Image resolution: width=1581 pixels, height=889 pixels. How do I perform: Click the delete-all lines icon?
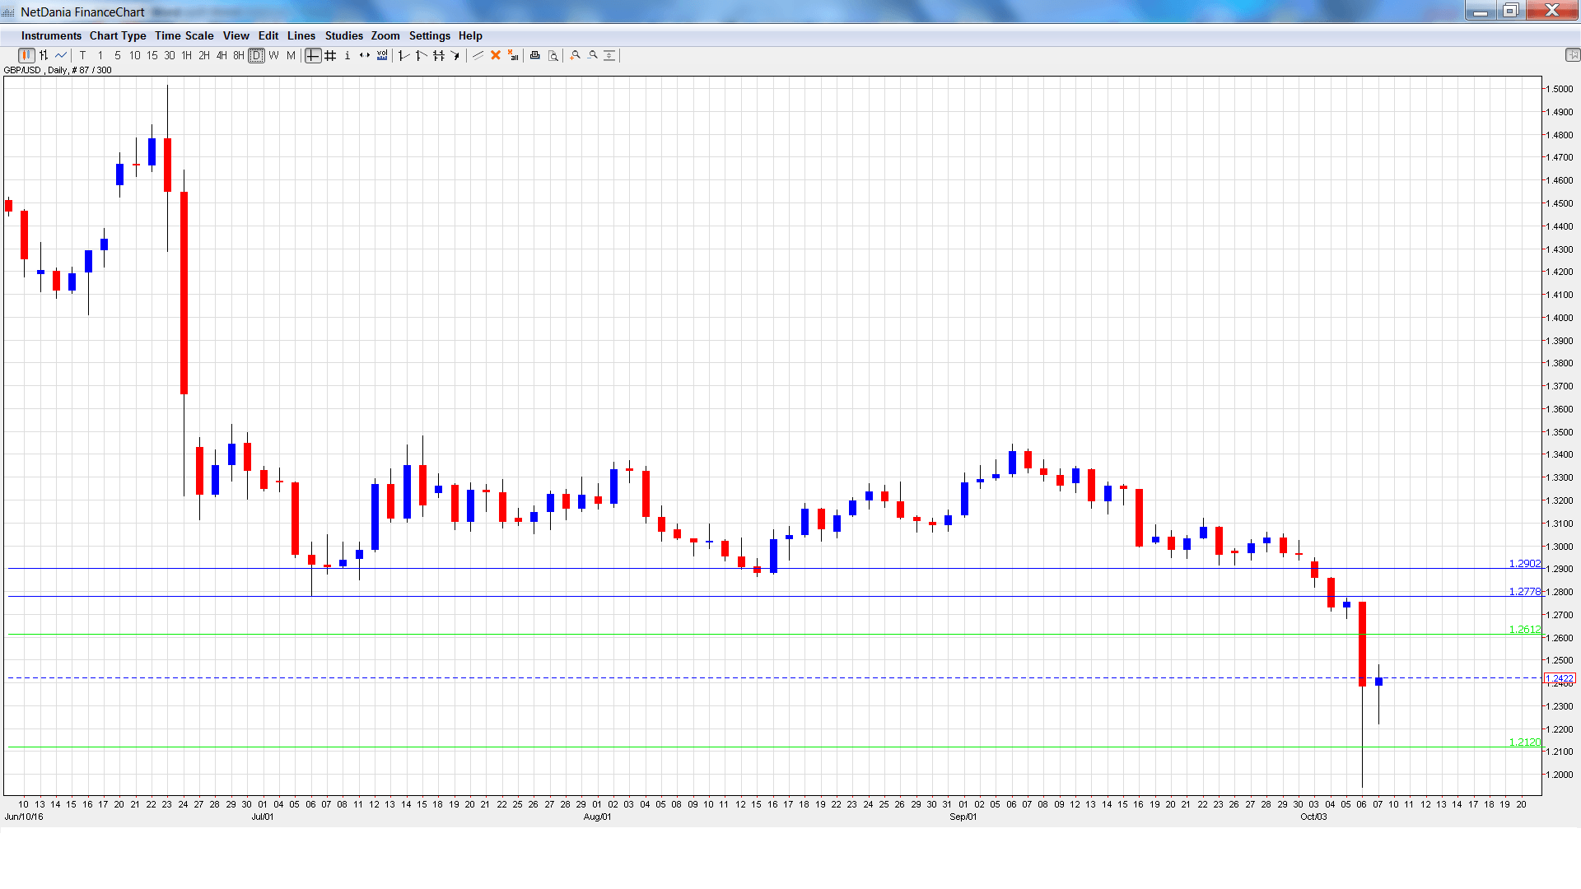click(x=513, y=55)
